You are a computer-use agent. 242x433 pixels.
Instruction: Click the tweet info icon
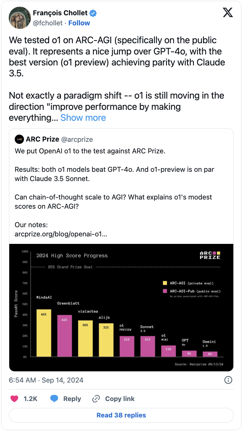[x=228, y=380]
